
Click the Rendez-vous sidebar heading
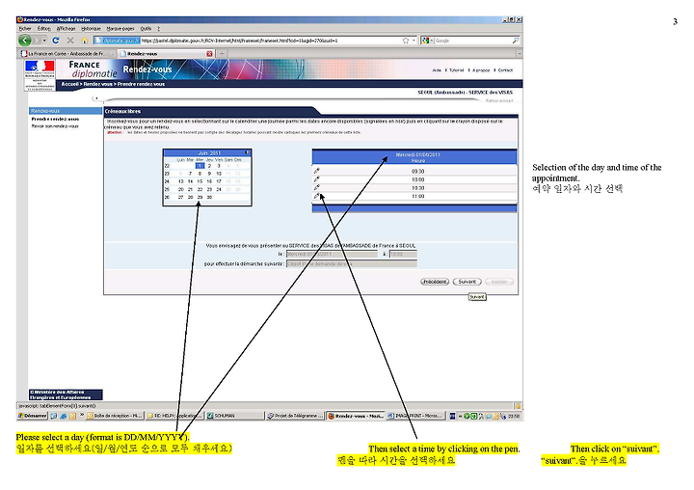(66, 111)
